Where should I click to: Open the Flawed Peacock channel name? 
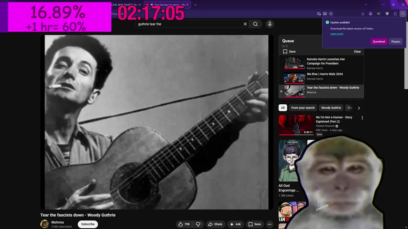[x=325, y=126]
